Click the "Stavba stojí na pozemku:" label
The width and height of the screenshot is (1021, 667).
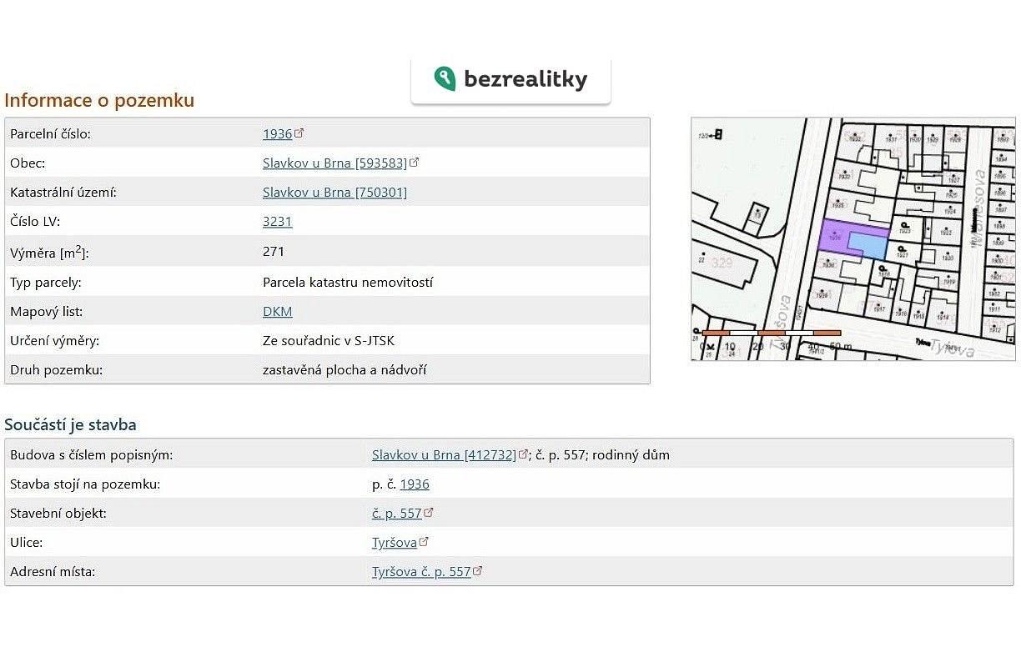pyautogui.click(x=85, y=484)
